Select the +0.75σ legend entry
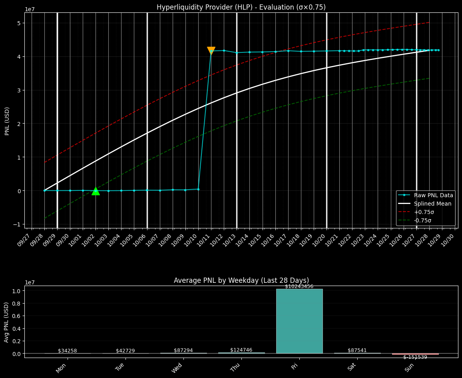The width and height of the screenshot is (462, 378). point(424,212)
